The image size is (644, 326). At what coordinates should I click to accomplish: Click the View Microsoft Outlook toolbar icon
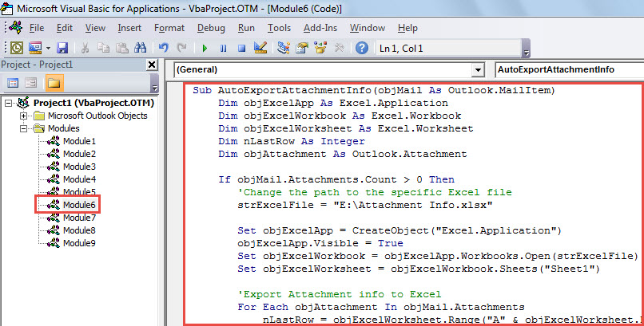pyautogui.click(x=17, y=48)
